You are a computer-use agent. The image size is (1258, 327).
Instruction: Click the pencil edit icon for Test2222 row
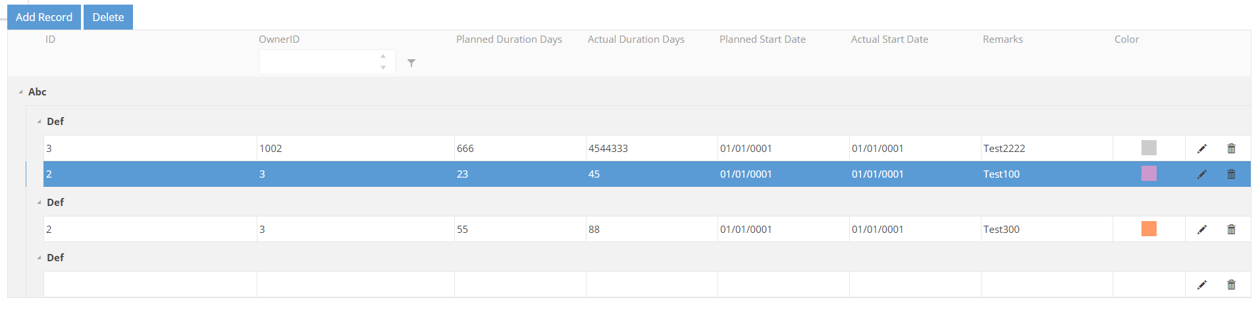[1201, 149]
